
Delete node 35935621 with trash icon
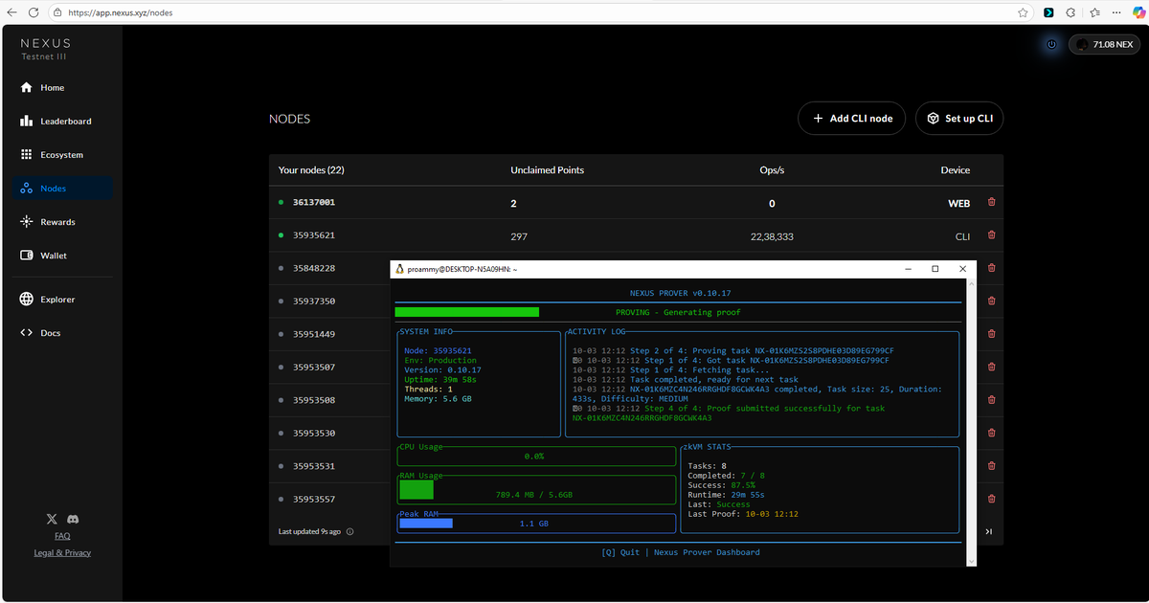[x=991, y=235]
